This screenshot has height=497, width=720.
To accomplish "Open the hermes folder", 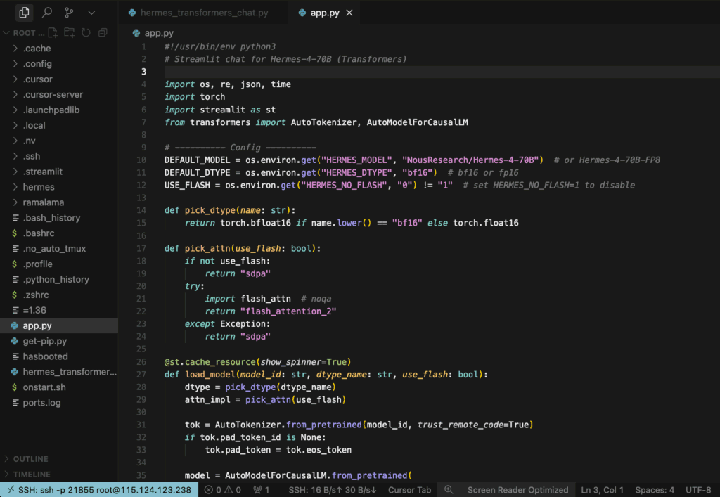I will [x=59, y=187].
